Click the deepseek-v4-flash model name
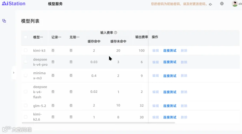Image resolution: width=242 pixels, height=134 pixels. (40, 92)
